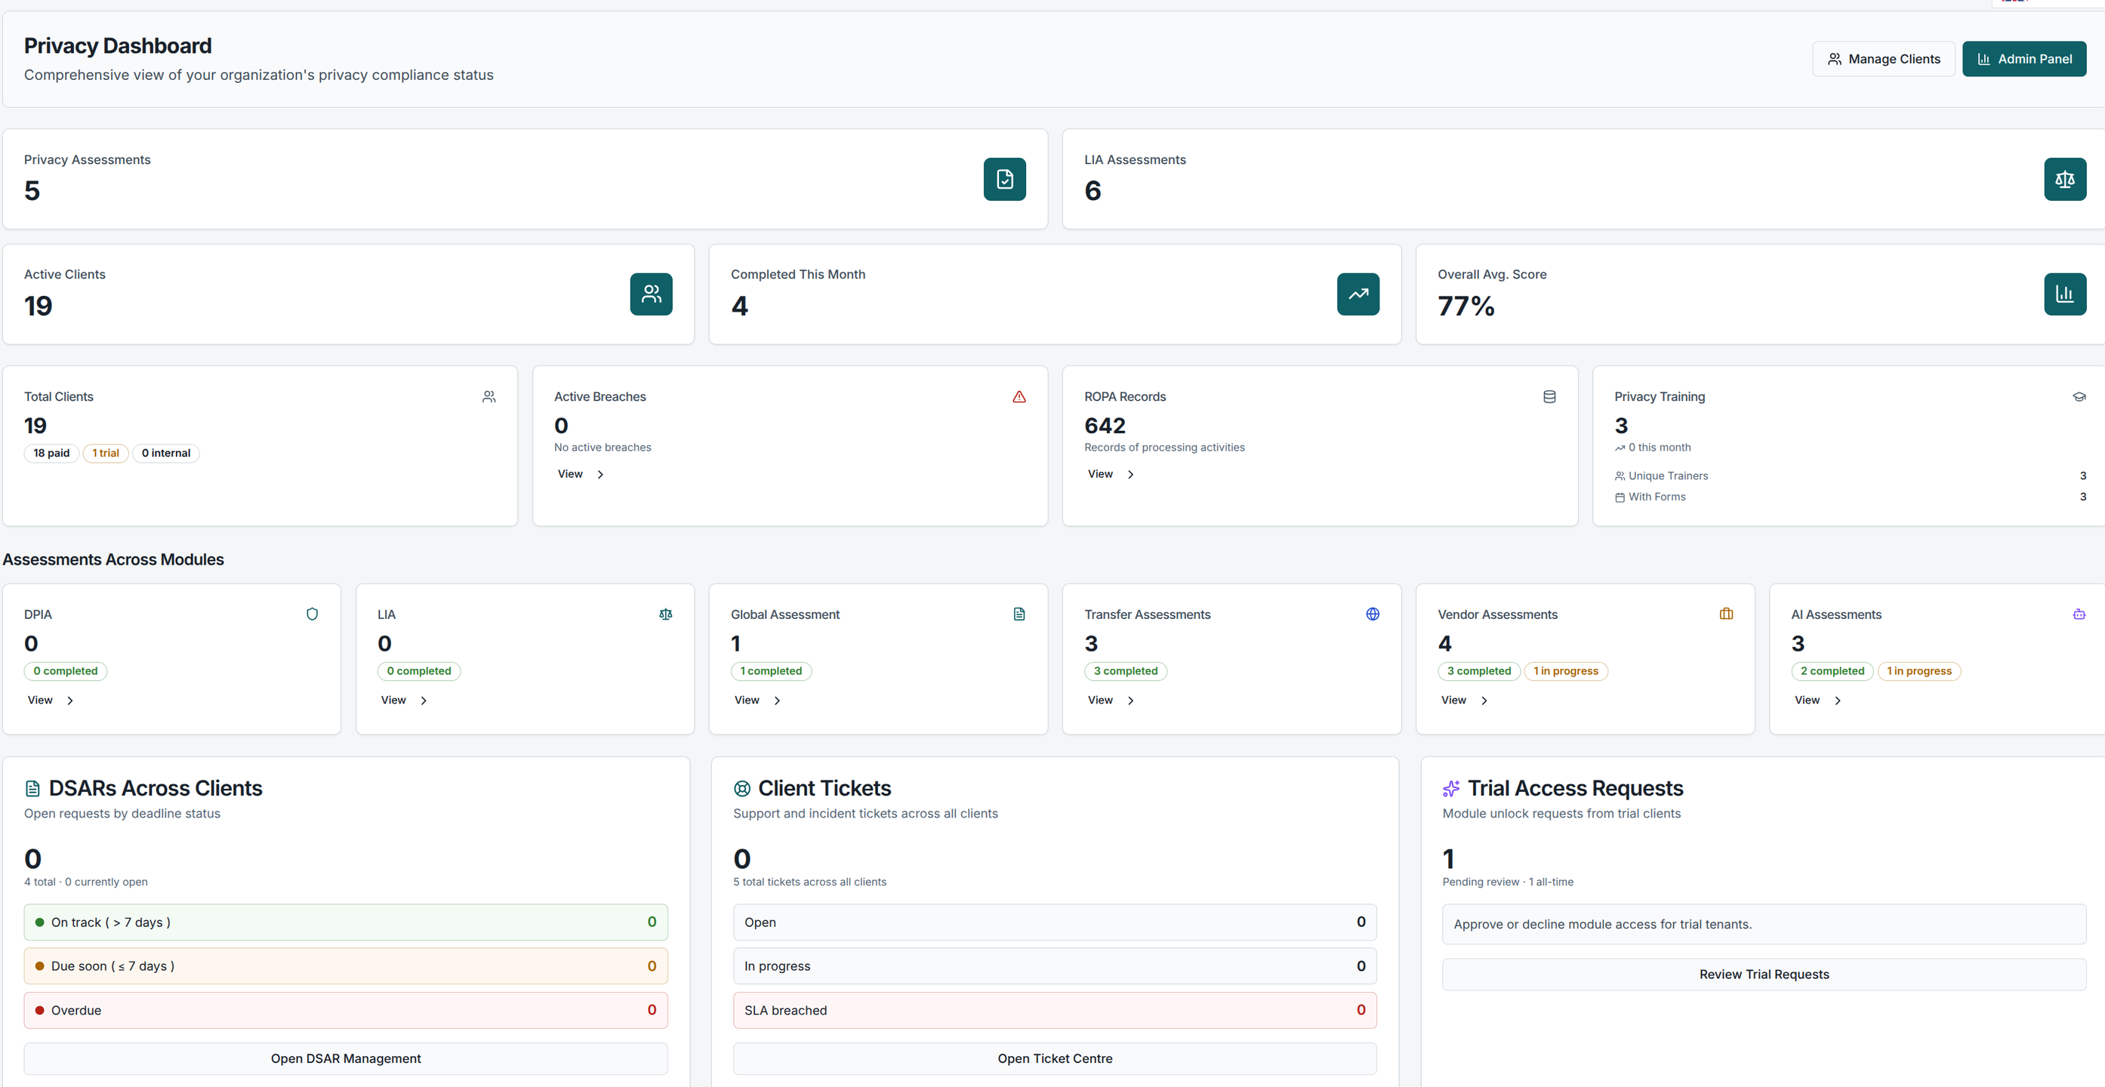
Task: Open the Admin Panel
Action: click(2023, 59)
